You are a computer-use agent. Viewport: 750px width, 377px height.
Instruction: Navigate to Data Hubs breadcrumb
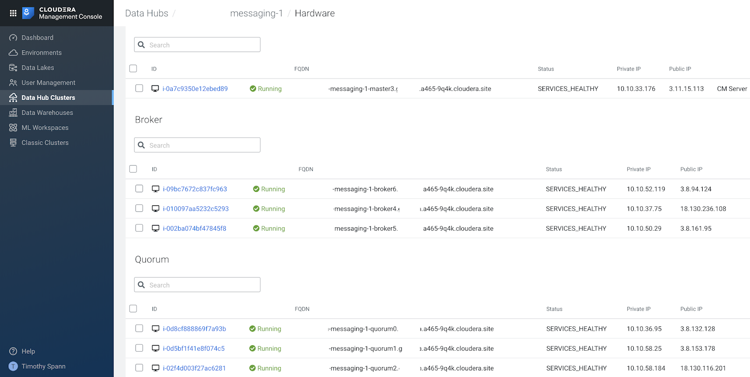pos(147,13)
